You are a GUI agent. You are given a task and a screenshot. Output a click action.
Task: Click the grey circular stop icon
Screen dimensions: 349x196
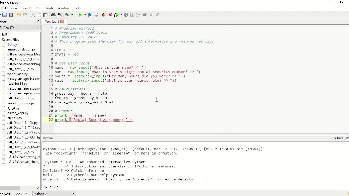pos(126,15)
